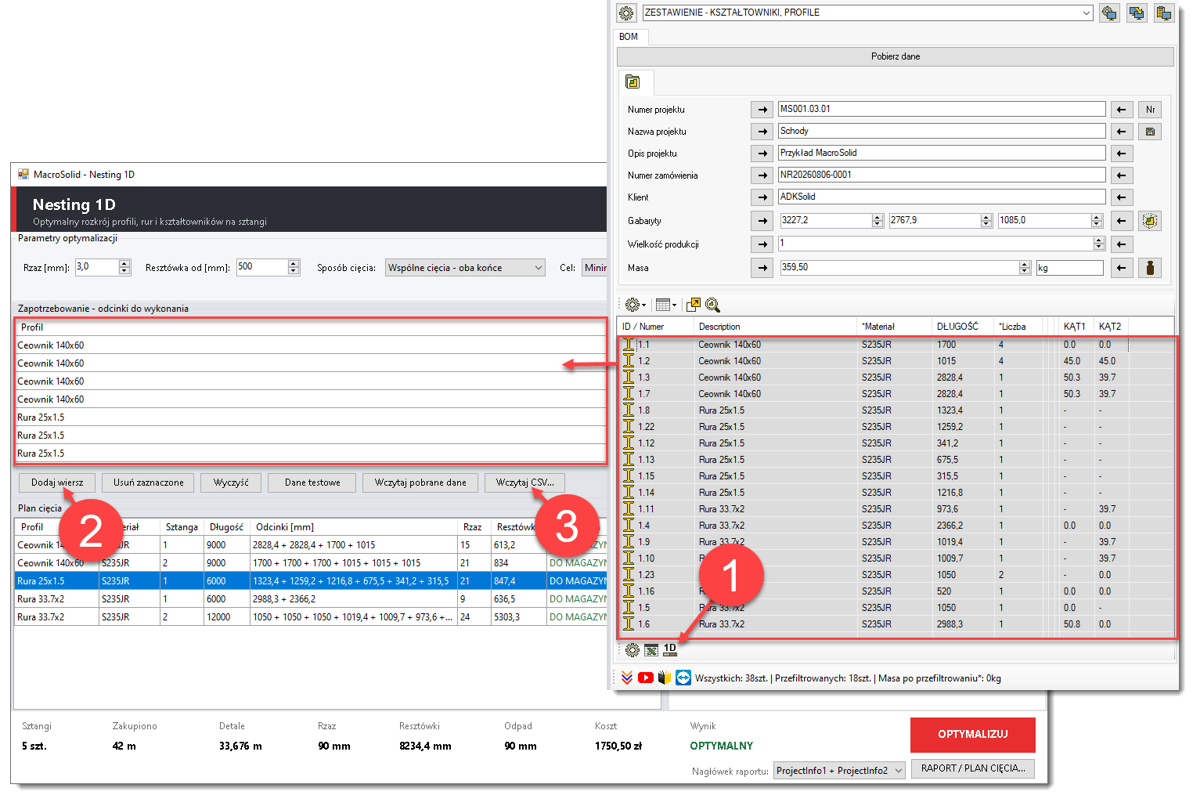Viewport: 1193px width, 806px height.
Task: Click the spinner on Gabaryty value 2767,9
Action: click(986, 221)
